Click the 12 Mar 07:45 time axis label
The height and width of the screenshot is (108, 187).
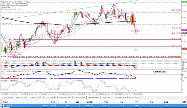tap(137, 94)
